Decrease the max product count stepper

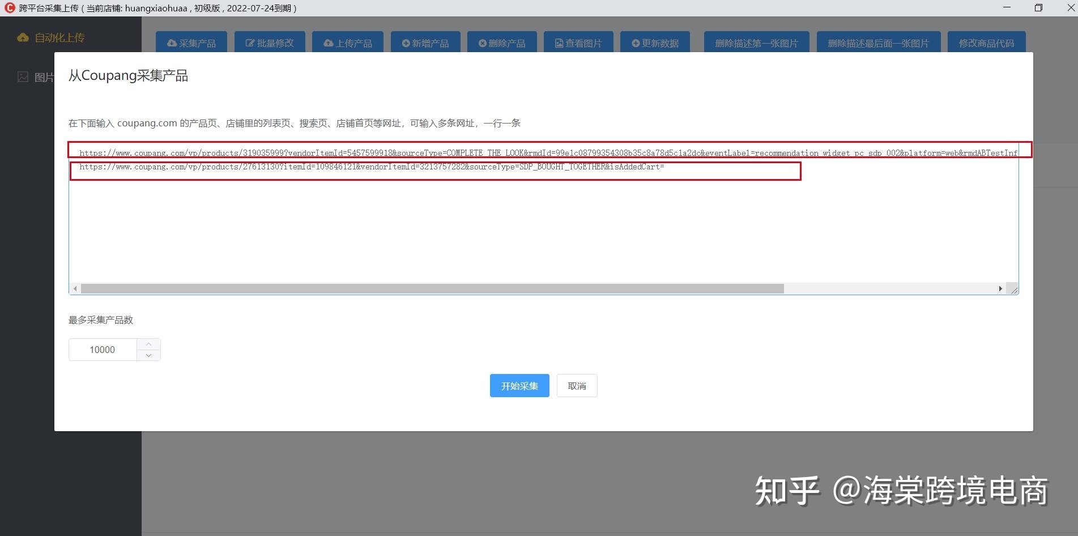coord(148,355)
